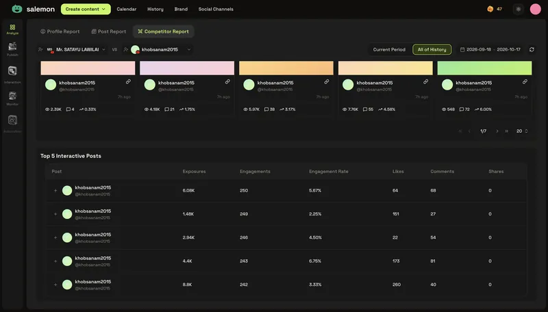Expand the post row with 6.08K exposures
This screenshot has width=548, height=312.
pos(55,190)
